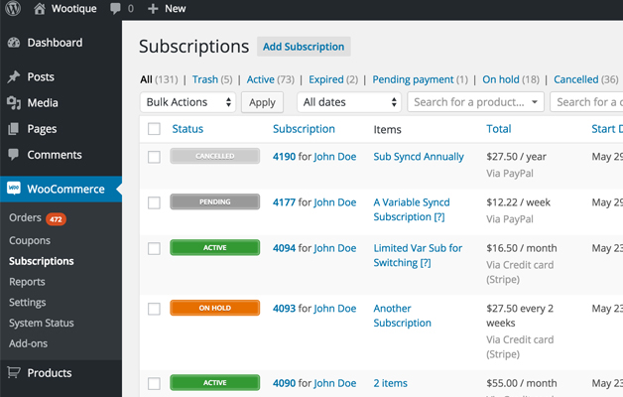Check the box for subscription 4093
Viewport: 623px width, 397px height.
coord(154,309)
